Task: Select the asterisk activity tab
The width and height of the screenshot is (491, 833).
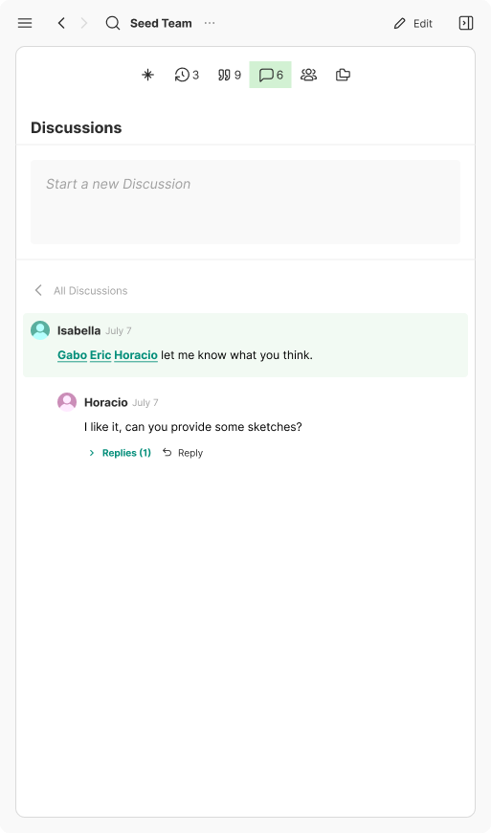Action: pos(147,75)
